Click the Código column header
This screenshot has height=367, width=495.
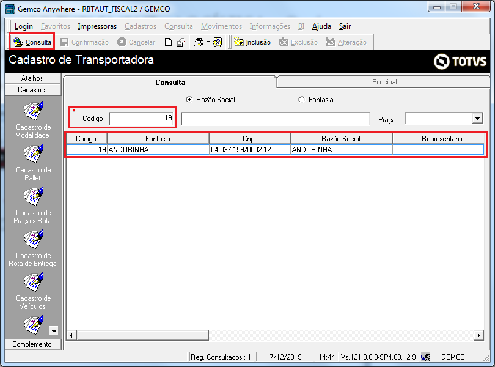86,138
